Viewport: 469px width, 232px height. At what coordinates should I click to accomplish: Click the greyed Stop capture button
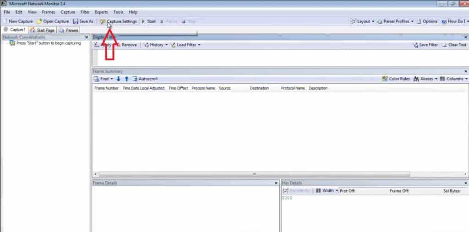pos(189,22)
